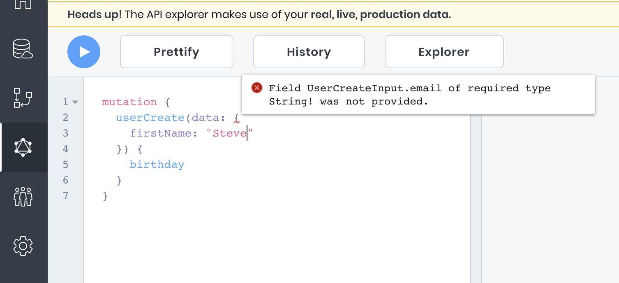Open the users team icon in sidebar

click(x=23, y=197)
